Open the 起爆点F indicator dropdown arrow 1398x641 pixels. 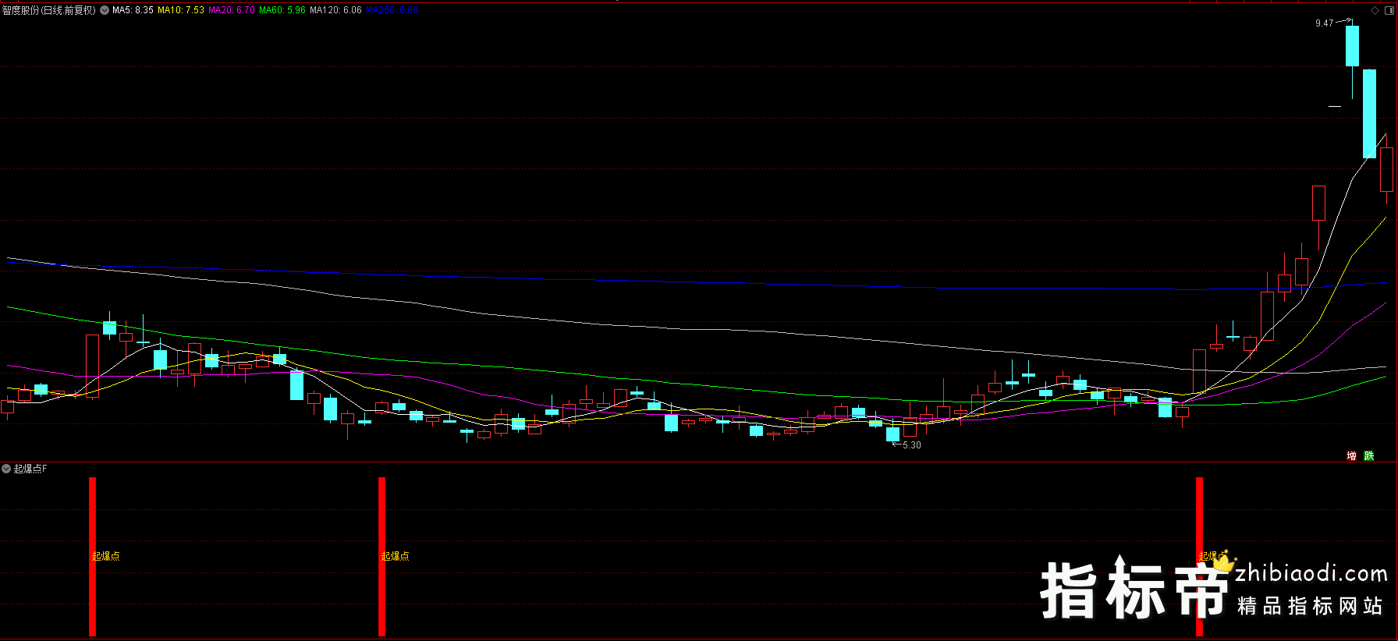pyautogui.click(x=6, y=469)
